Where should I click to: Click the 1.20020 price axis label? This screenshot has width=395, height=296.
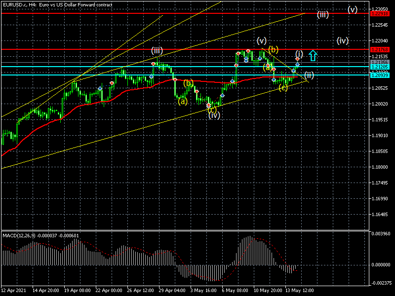(380, 104)
